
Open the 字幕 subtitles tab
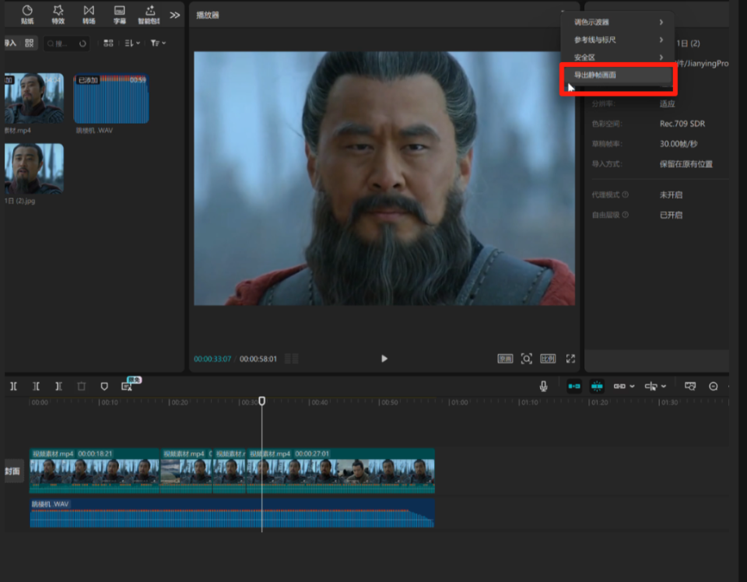click(x=120, y=14)
